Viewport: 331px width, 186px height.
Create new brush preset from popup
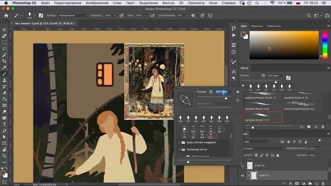click(x=238, y=100)
